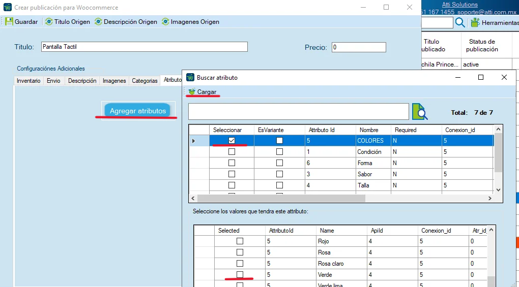Enable EsVariante for the Forma row
Viewport: 519px width, 287px height.
(280, 163)
